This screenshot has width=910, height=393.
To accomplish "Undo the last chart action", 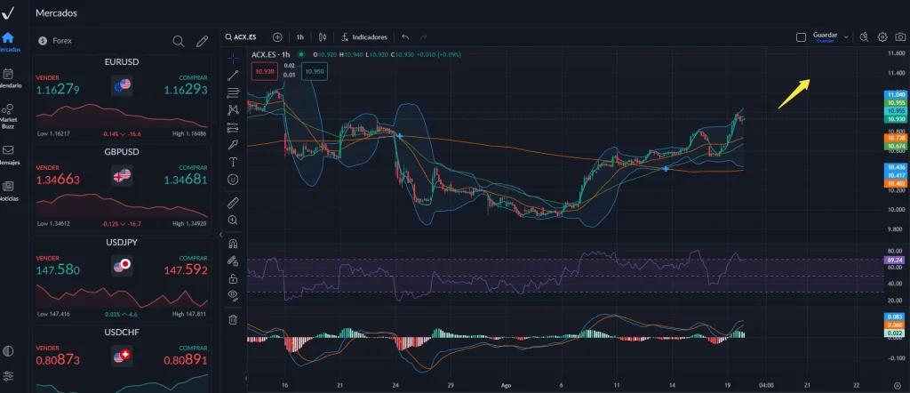I will (x=405, y=37).
